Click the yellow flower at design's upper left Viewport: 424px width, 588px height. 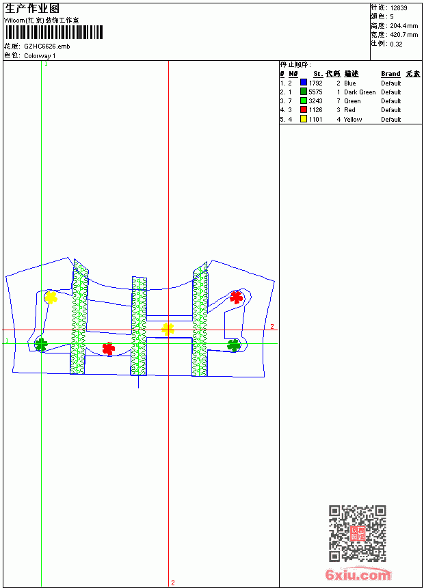[51, 297]
